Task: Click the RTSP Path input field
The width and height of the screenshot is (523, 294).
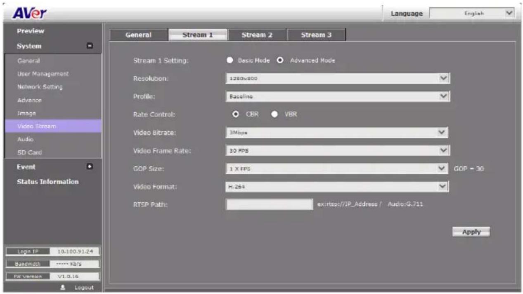Action: pyautogui.click(x=270, y=204)
